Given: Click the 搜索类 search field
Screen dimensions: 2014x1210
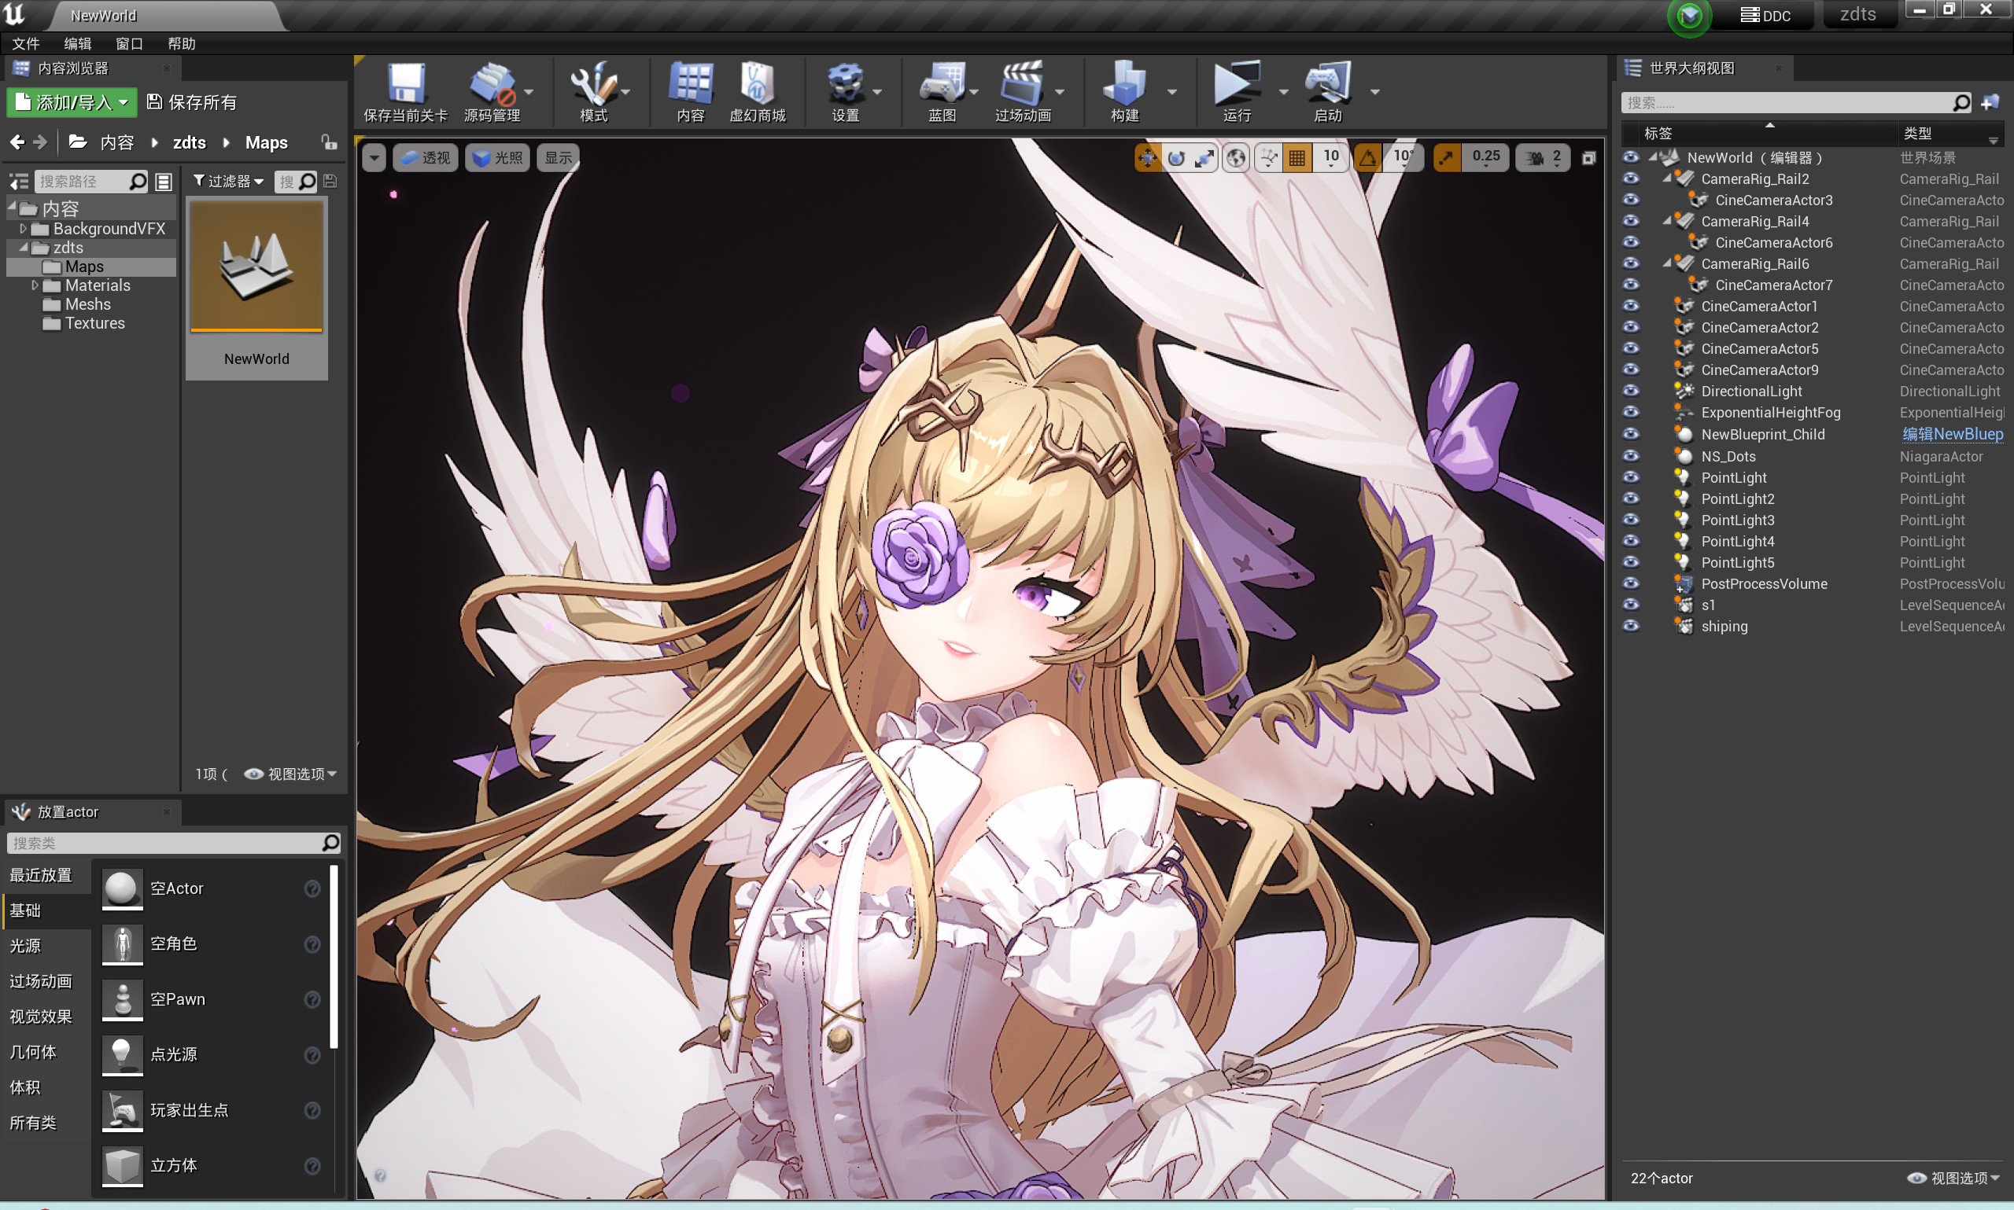Looking at the screenshot, I should (163, 842).
